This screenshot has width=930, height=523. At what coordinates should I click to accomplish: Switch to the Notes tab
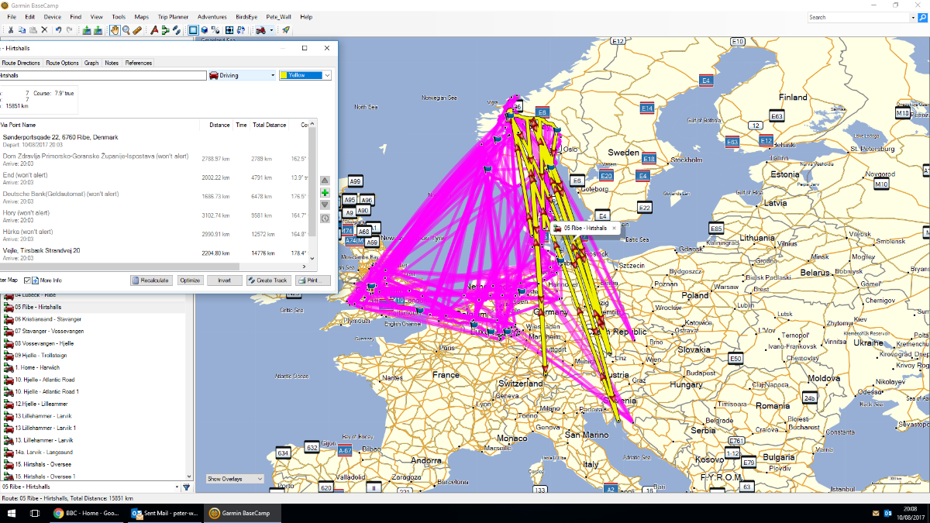click(x=112, y=63)
